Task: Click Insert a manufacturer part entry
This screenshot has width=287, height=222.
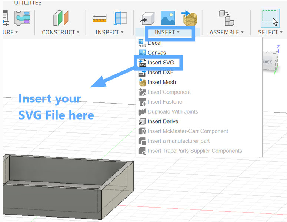Action: [199, 141]
